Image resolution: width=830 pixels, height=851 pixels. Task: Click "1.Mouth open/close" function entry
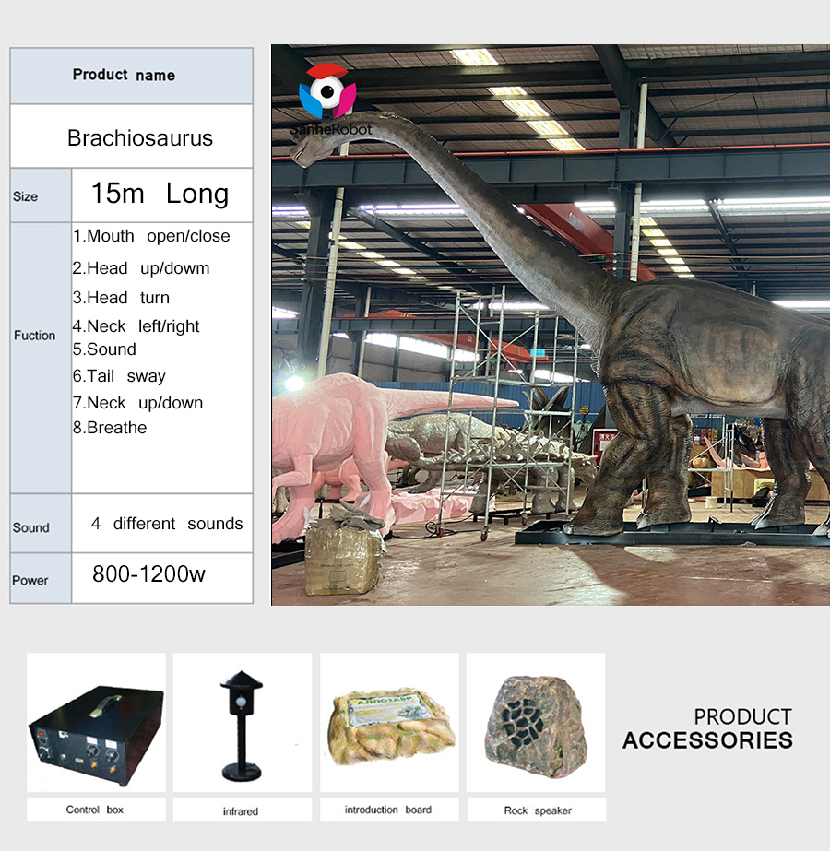point(151,236)
